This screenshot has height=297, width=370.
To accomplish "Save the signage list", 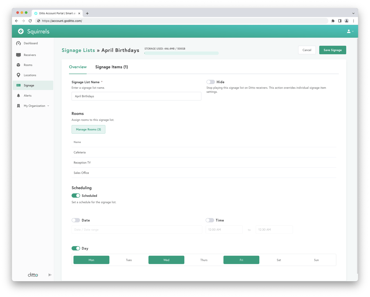I will tap(332, 50).
